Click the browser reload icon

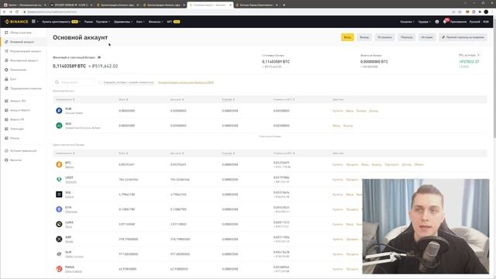click(x=17, y=12)
